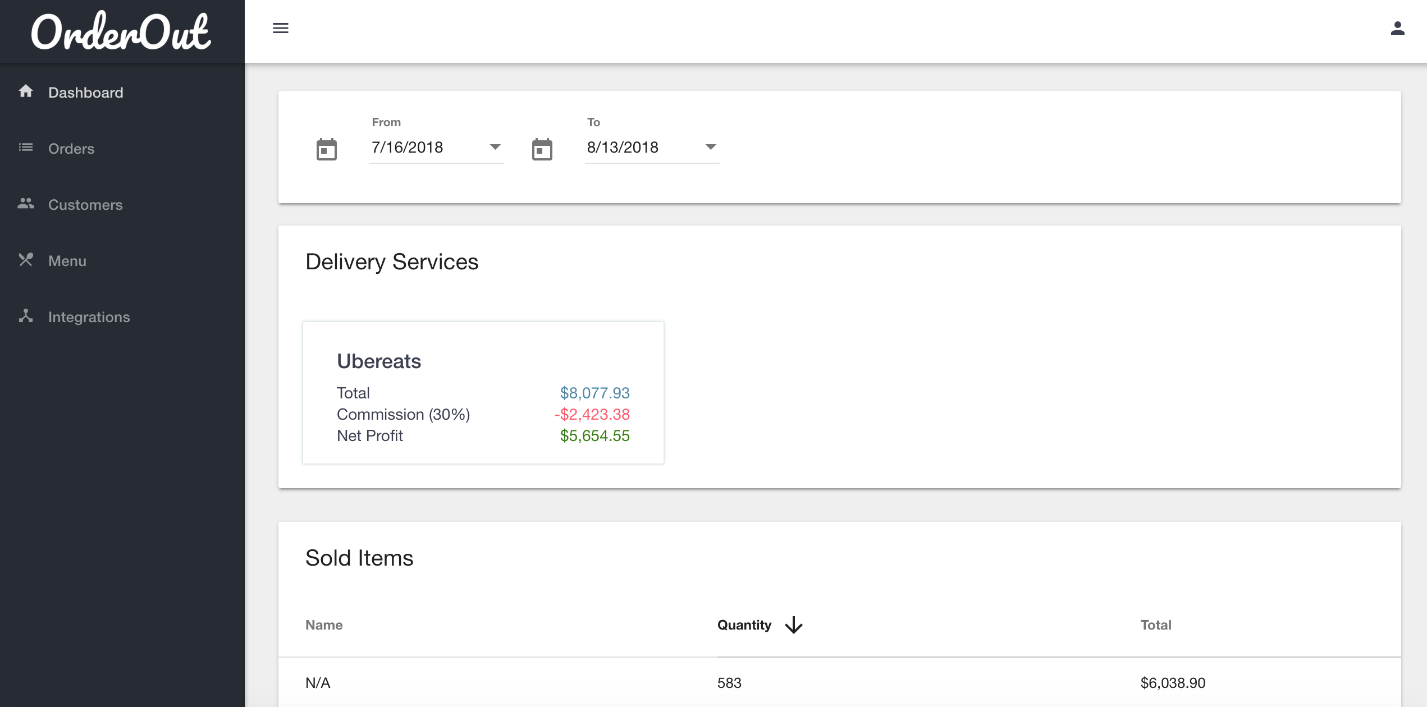1427x707 pixels.
Task: Open the From date calendar icon
Action: pos(326,149)
